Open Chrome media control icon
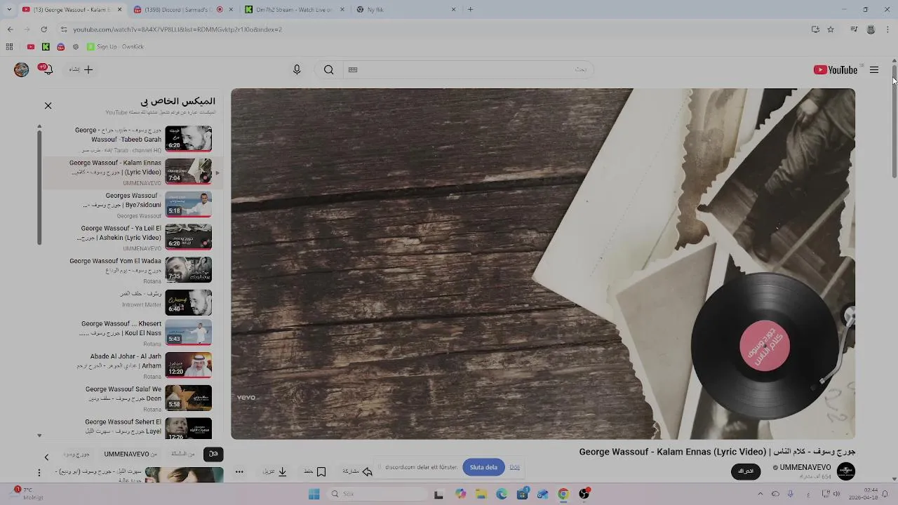 (854, 29)
